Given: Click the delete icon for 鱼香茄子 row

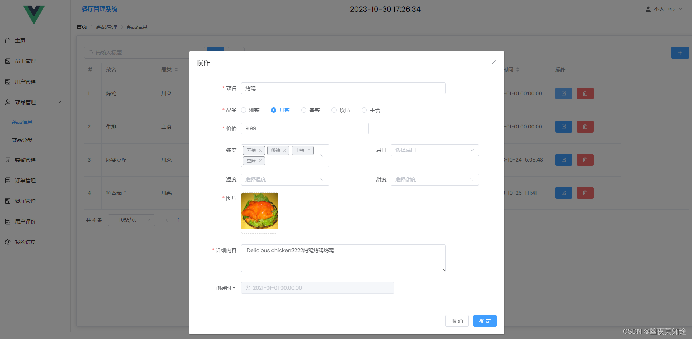Looking at the screenshot, I should (585, 193).
